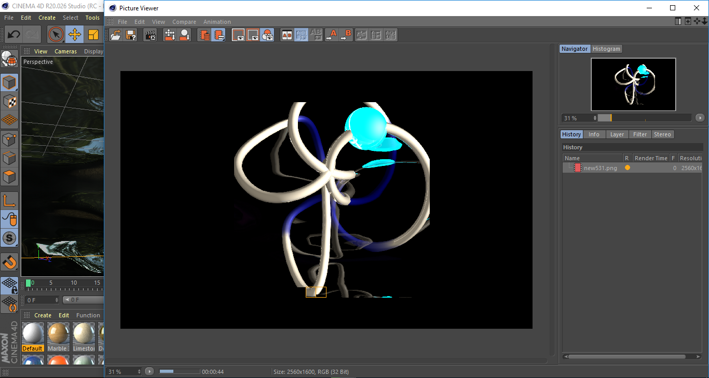Switch to Points mode in left palette
Screen dimensions: 709x378
click(x=9, y=139)
